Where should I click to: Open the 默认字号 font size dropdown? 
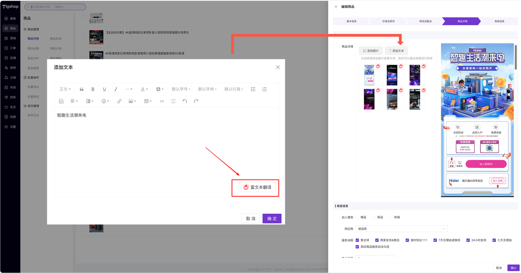181,89
